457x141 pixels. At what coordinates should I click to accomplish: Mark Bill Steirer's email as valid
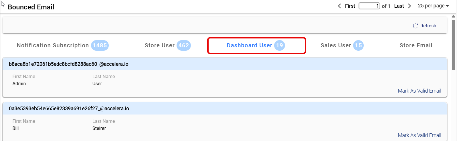click(419, 135)
